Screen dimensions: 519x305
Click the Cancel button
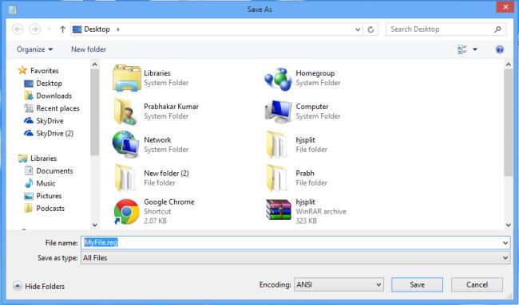477,284
